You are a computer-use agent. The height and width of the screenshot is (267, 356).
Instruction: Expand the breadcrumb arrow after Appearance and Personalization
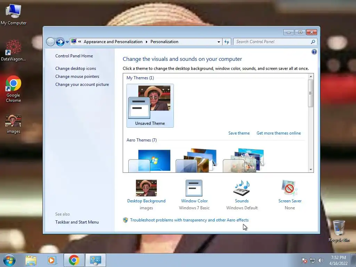pos(146,42)
